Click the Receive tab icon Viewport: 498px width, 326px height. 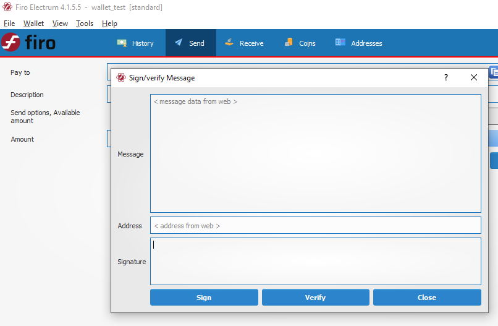point(229,43)
